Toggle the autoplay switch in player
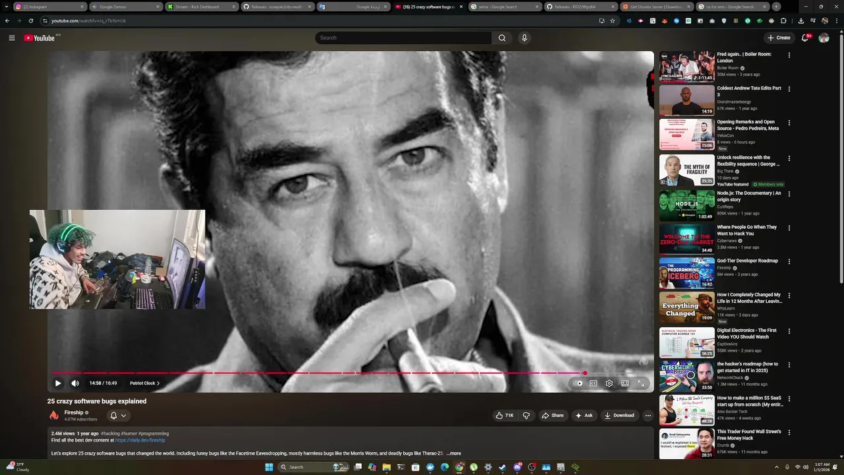 click(579, 383)
